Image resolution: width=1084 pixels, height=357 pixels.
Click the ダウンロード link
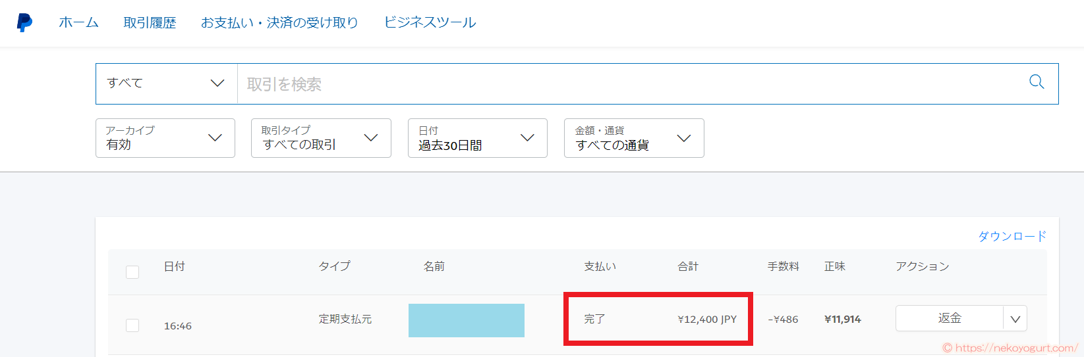(1012, 236)
